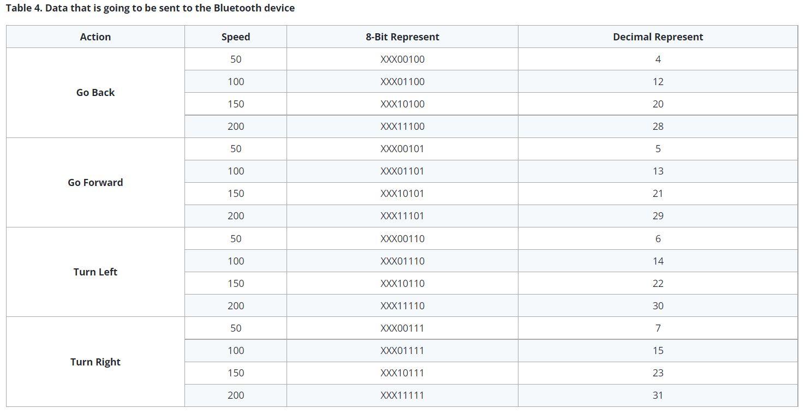Select the XXX01101 binary value cell

click(x=402, y=171)
